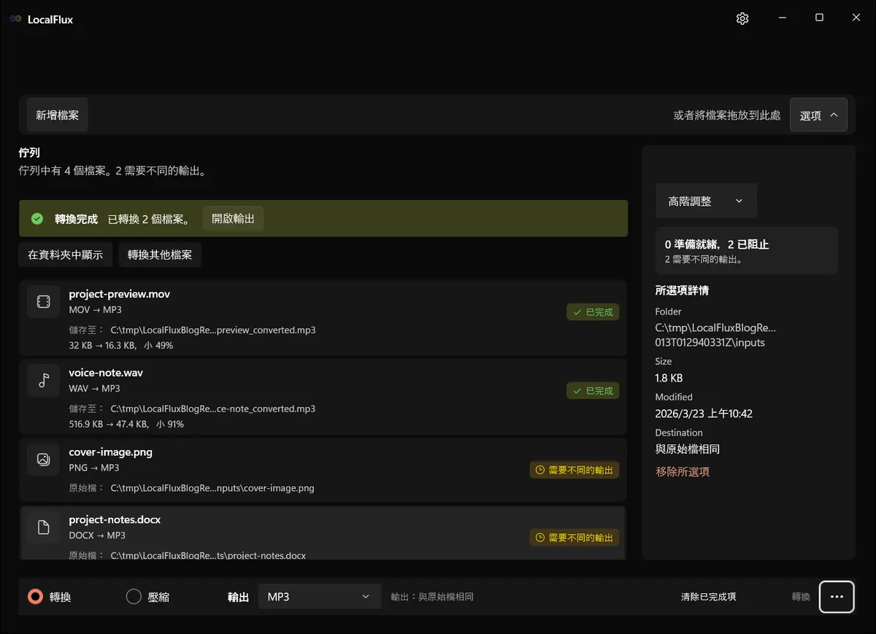Open the settings gear icon
This screenshot has height=634, width=876.
tap(742, 18)
